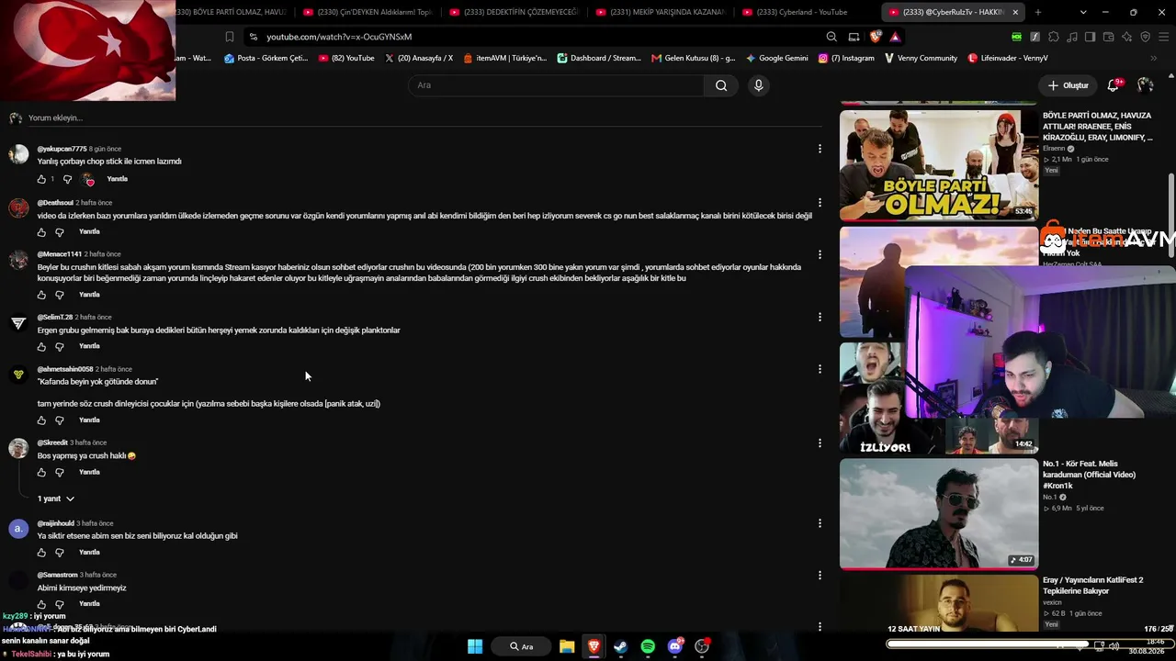Image resolution: width=1176 pixels, height=661 pixels.
Task: Open options menu for @SelimT.28 comment
Action: 820,318
